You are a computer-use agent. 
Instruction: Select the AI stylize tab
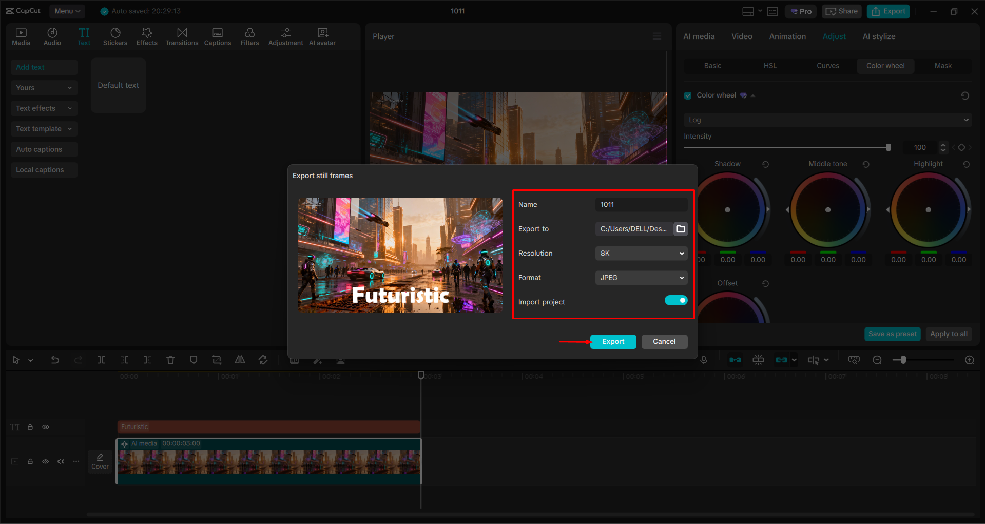(x=878, y=36)
